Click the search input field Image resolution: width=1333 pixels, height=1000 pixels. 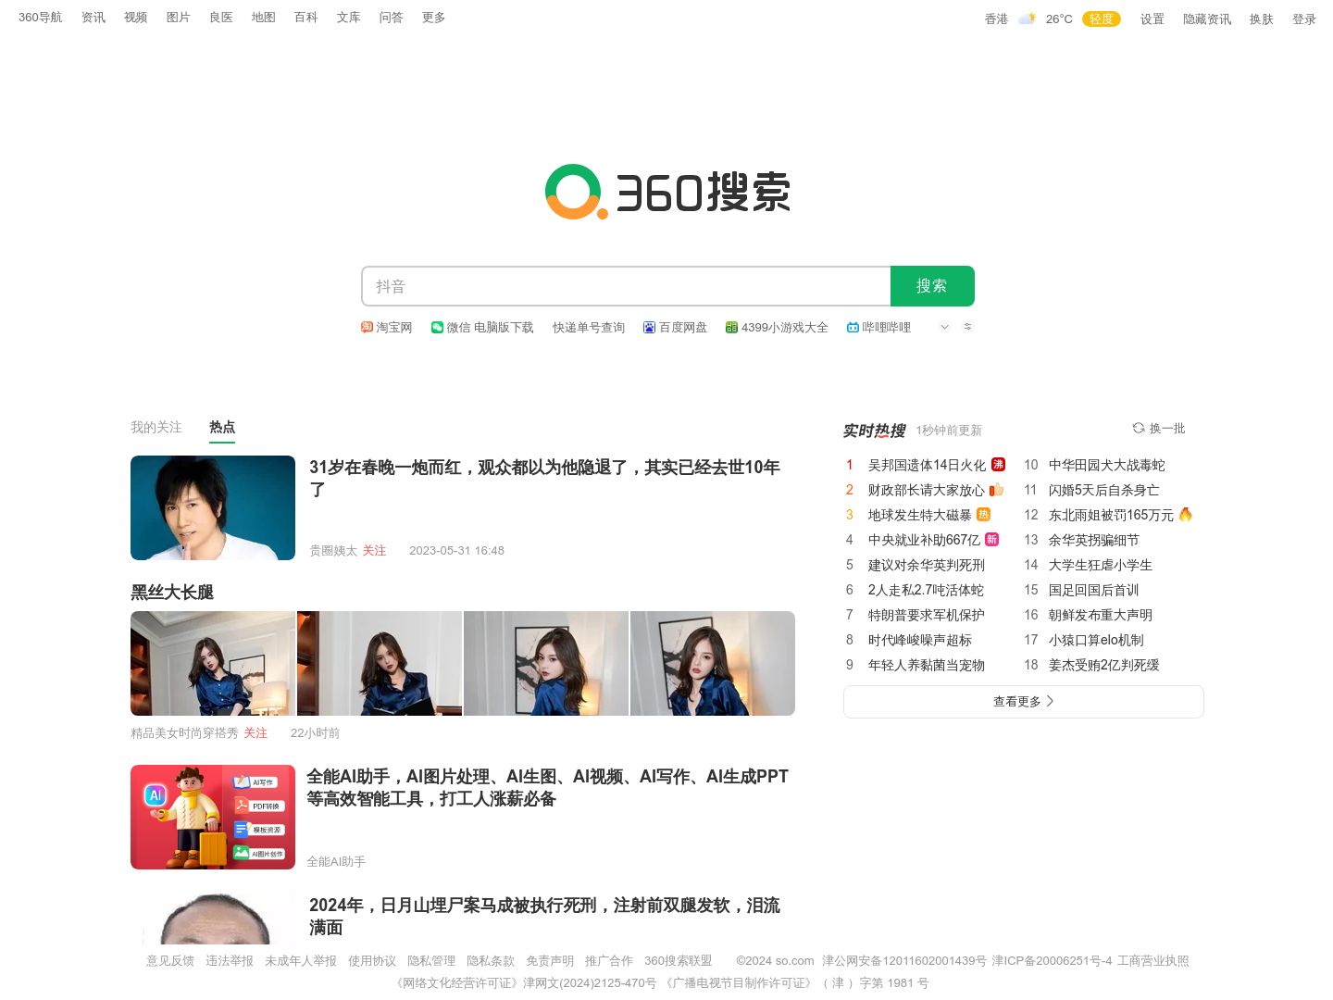pyautogui.click(x=626, y=286)
